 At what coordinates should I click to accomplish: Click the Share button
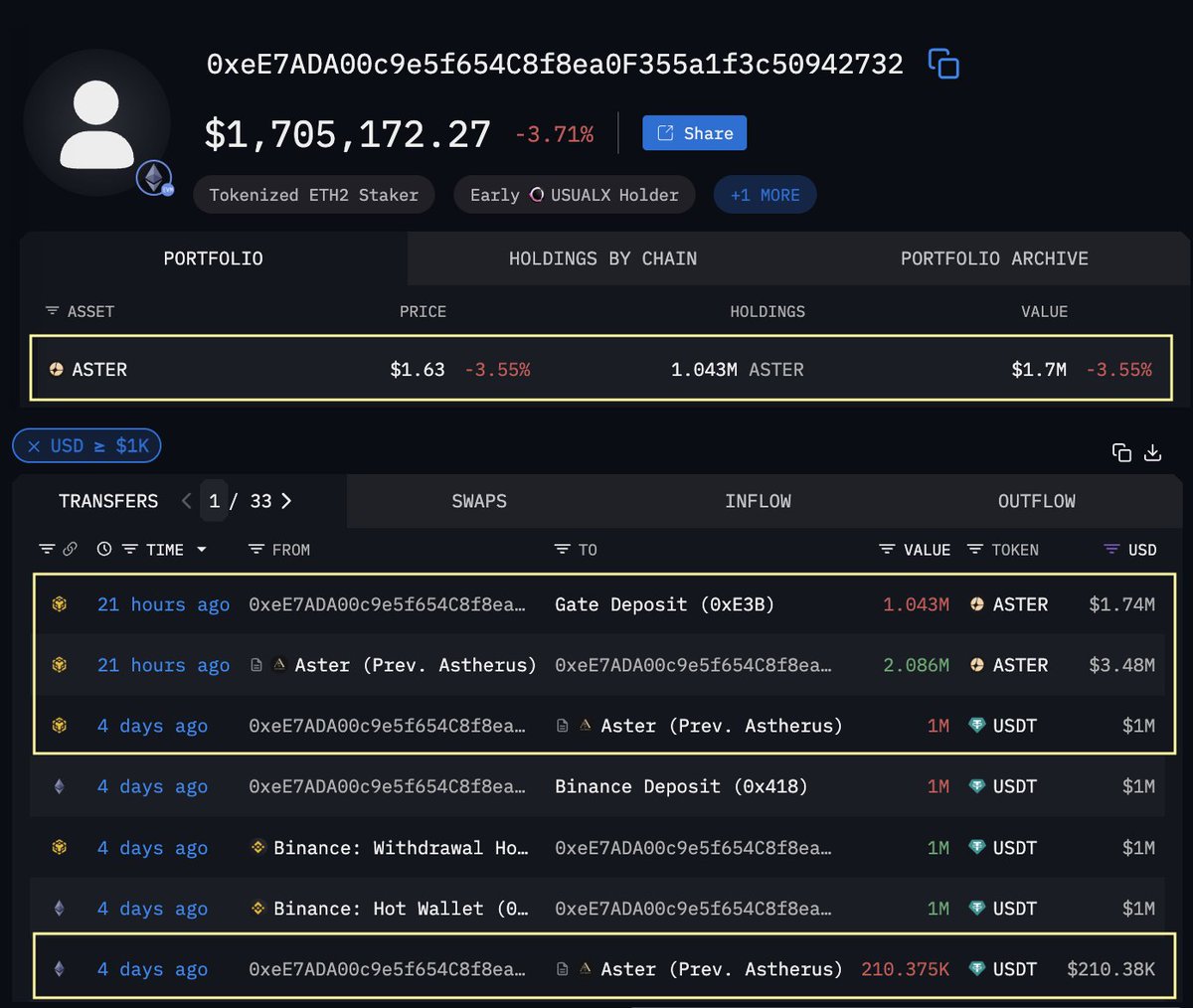(x=694, y=133)
